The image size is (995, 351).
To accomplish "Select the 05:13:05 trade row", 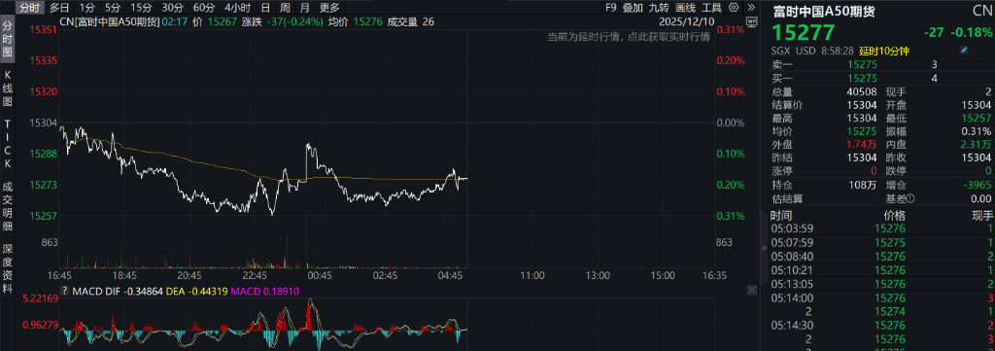I will tap(882, 284).
